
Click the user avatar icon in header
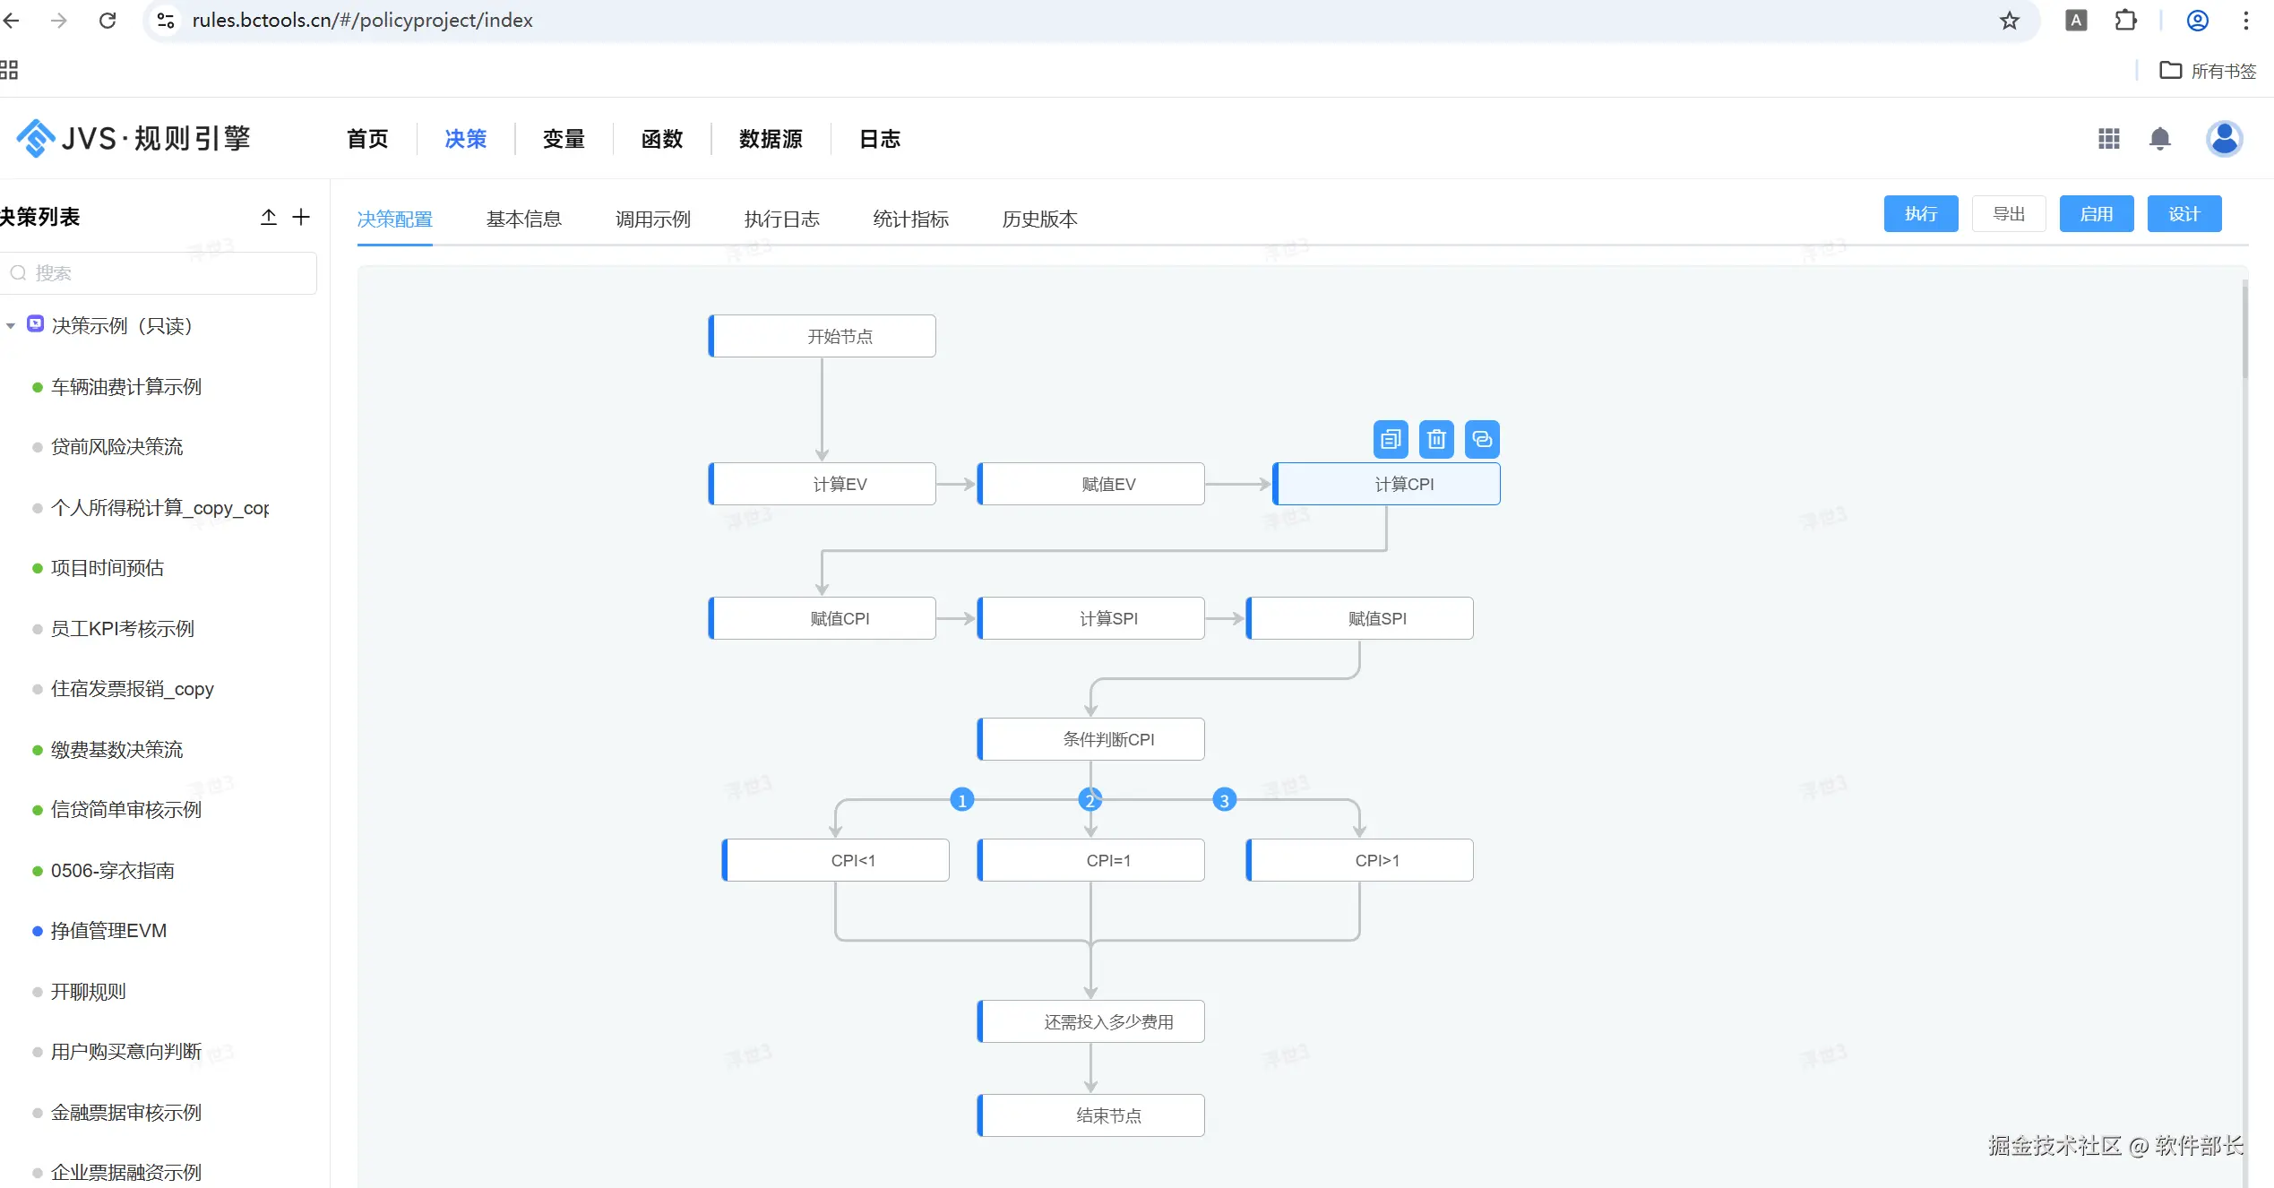pos(2223,139)
